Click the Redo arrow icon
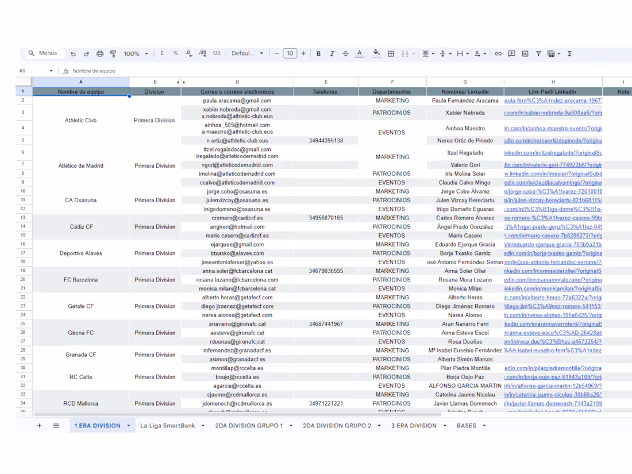632x474 pixels. (x=86, y=53)
